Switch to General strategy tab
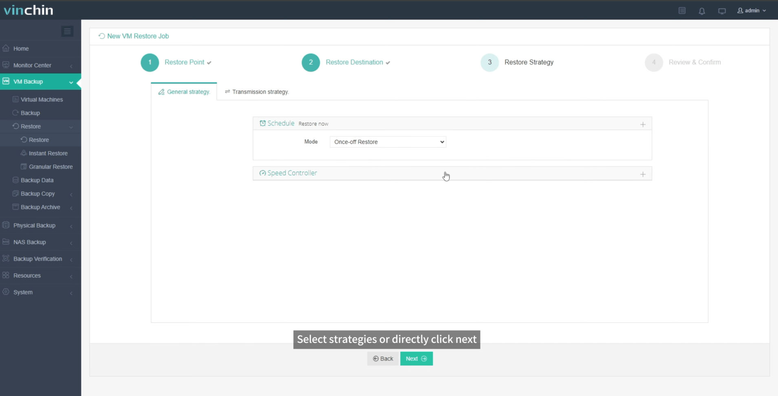Screen dimensions: 778x396 [x=184, y=92]
